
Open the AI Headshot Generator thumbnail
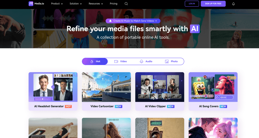click(x=53, y=87)
